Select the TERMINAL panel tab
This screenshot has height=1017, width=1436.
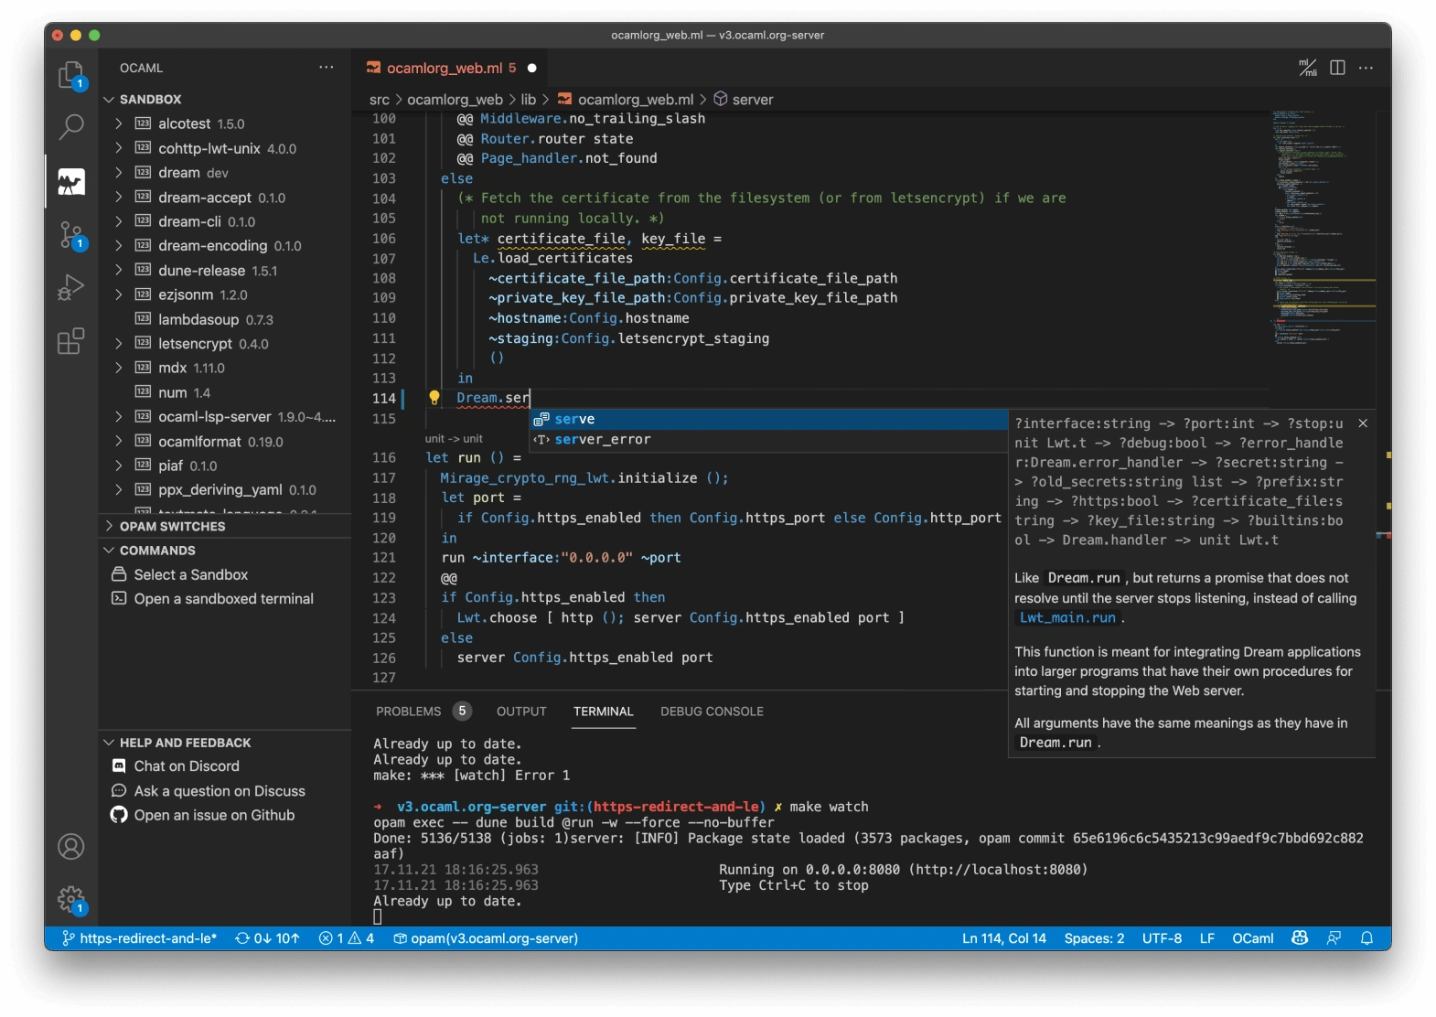[x=603, y=712]
